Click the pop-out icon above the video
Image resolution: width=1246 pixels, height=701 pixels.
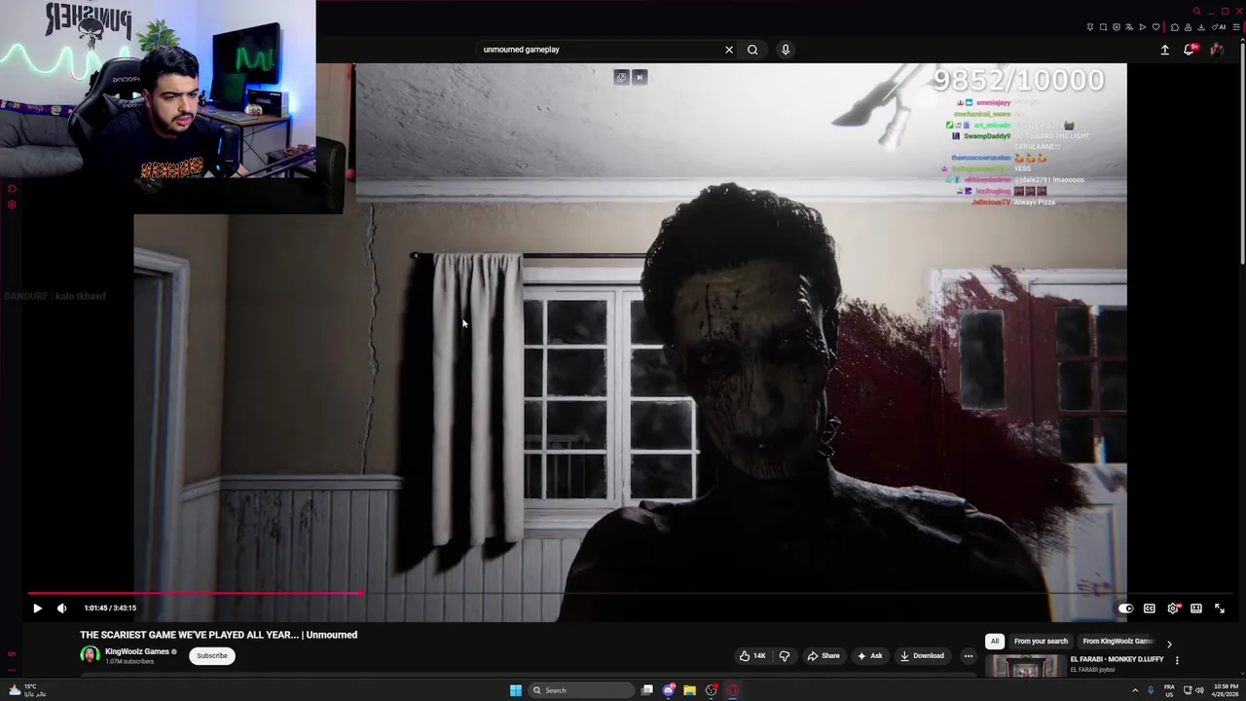coord(621,77)
